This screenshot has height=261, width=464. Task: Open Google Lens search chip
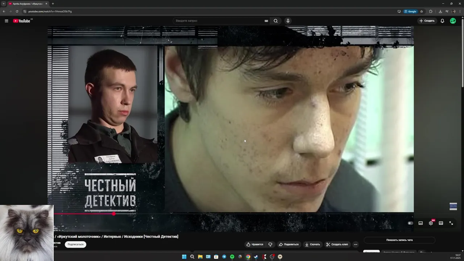pos(410,11)
